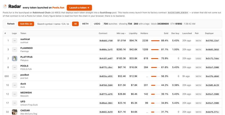Open duck deployer 0x2b05…0c29
Screen dimensions: 225x115
[212, 85]
